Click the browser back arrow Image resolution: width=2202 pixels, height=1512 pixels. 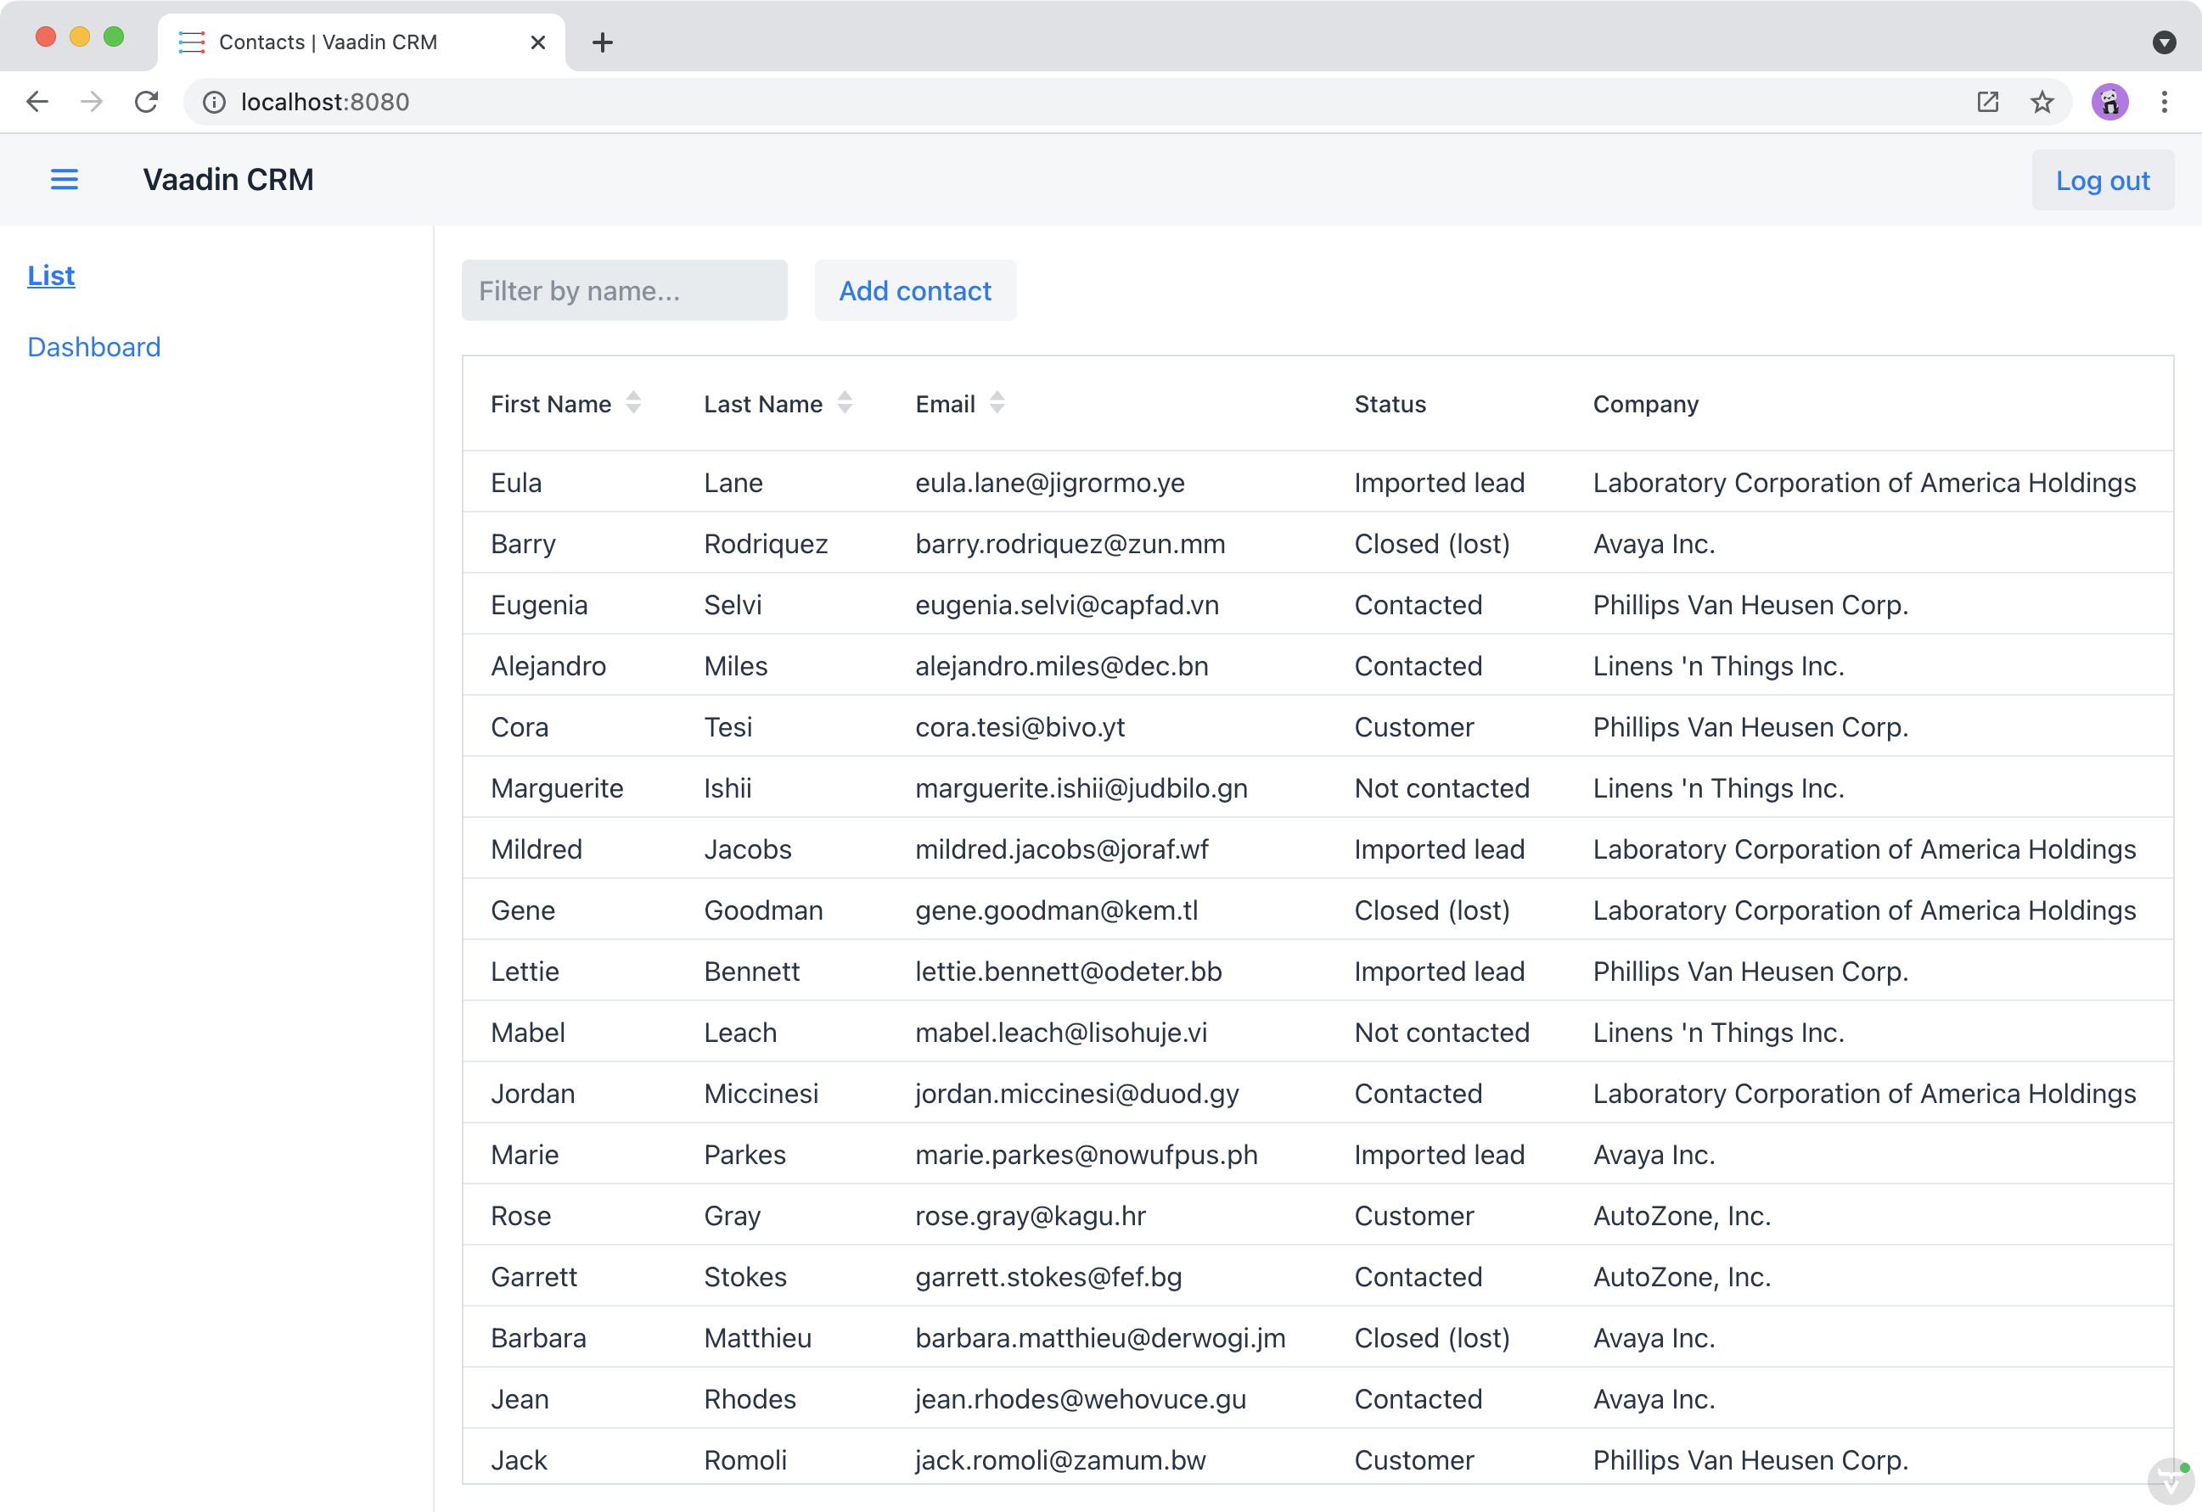(37, 101)
